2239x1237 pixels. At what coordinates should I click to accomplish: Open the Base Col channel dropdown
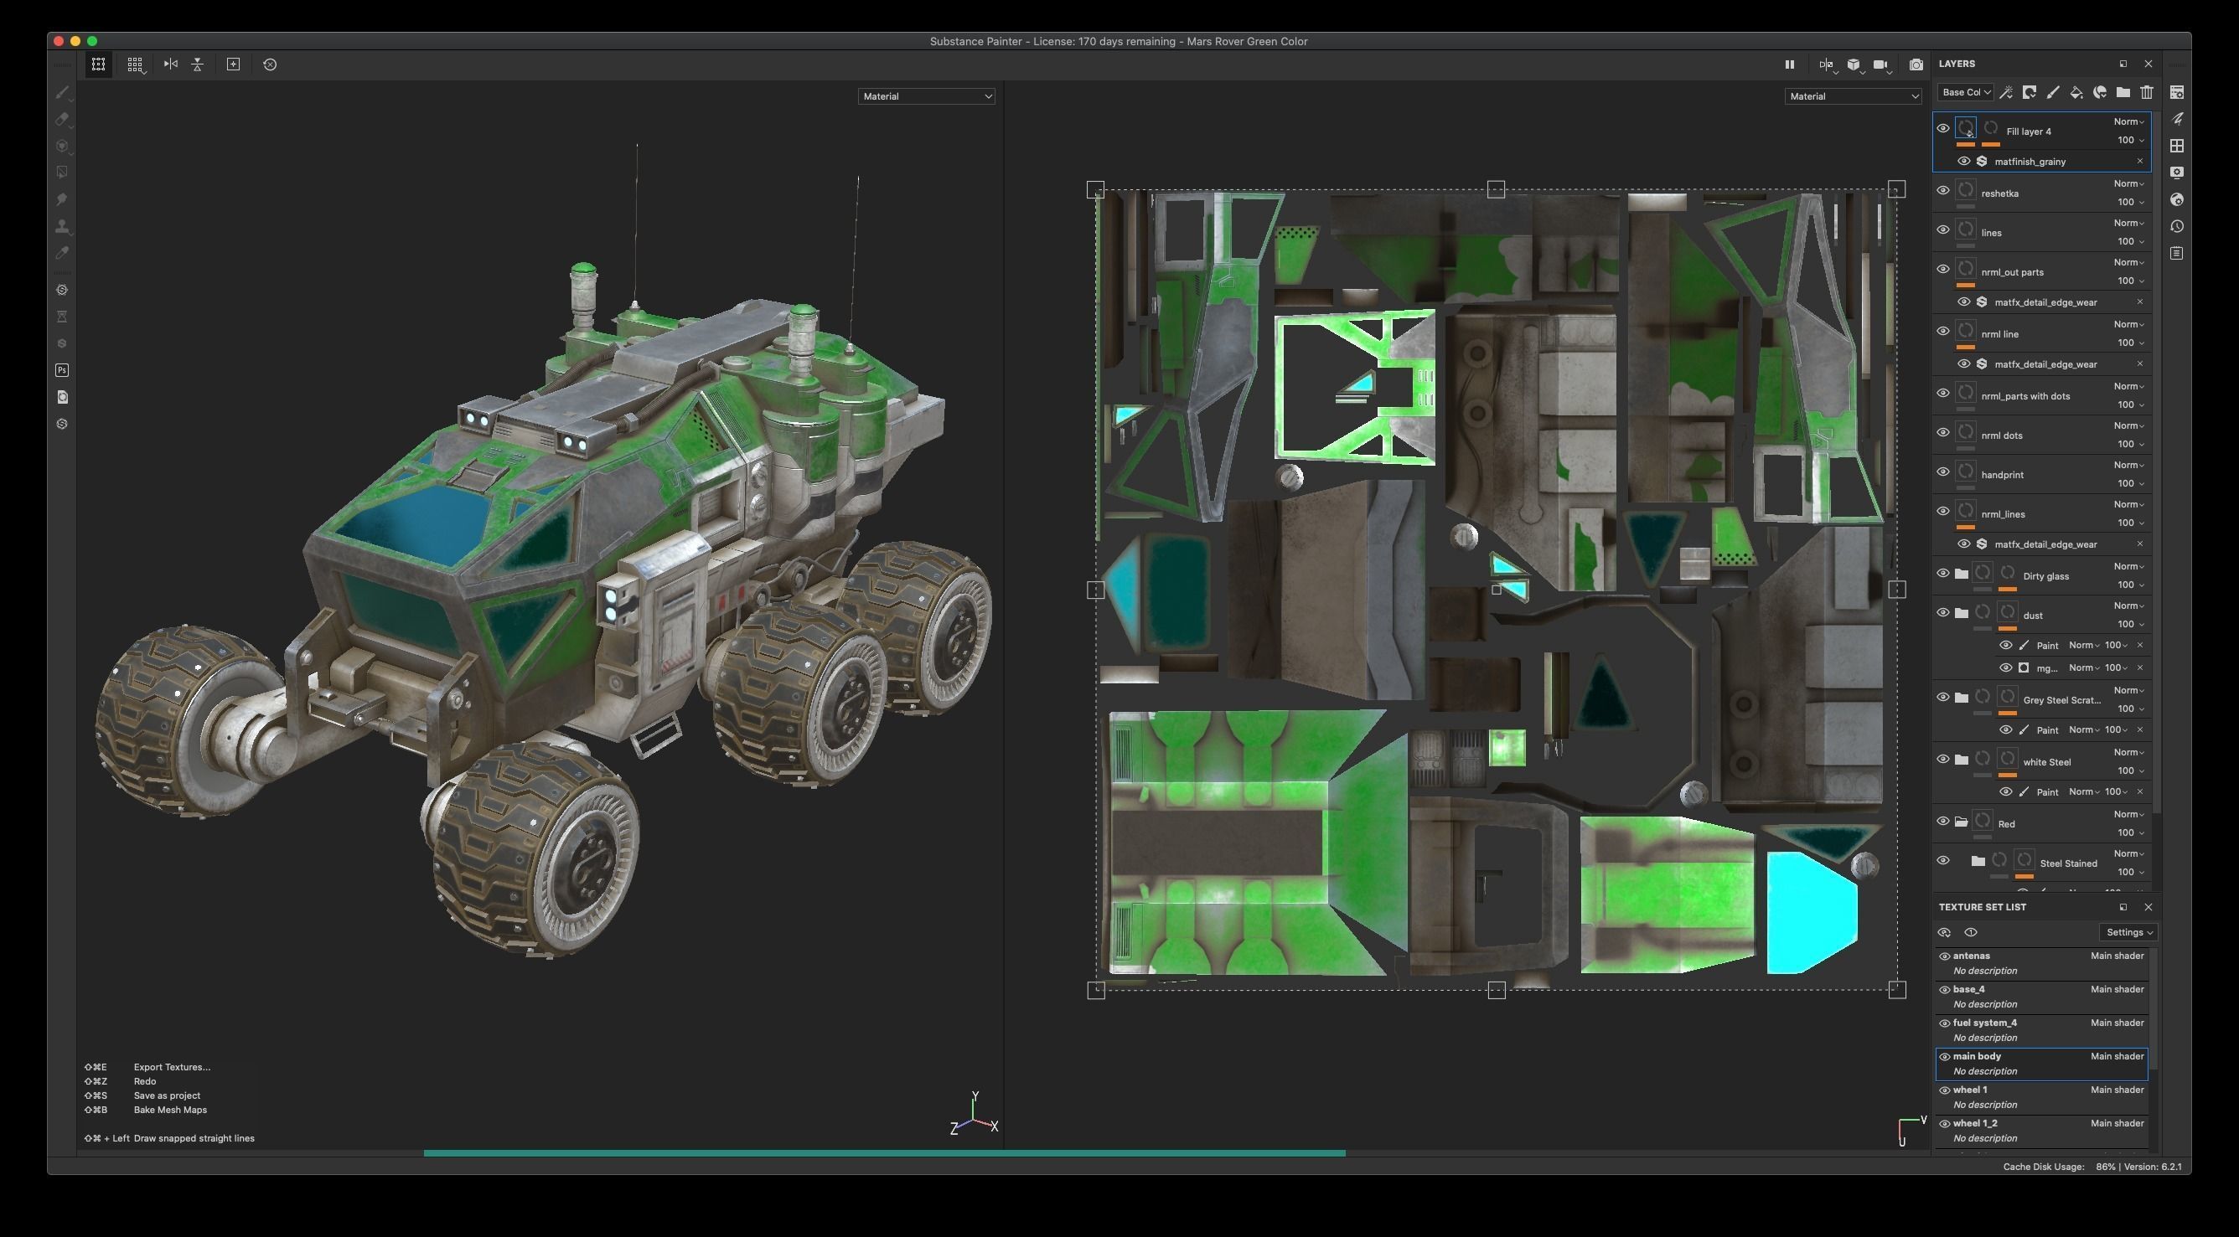[1965, 92]
